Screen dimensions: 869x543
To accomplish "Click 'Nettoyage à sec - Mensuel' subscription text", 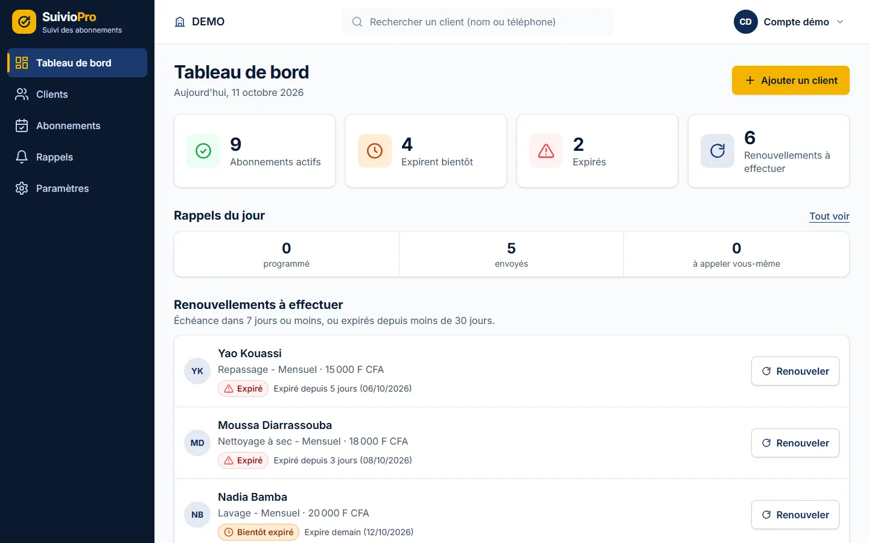I will coord(279,441).
